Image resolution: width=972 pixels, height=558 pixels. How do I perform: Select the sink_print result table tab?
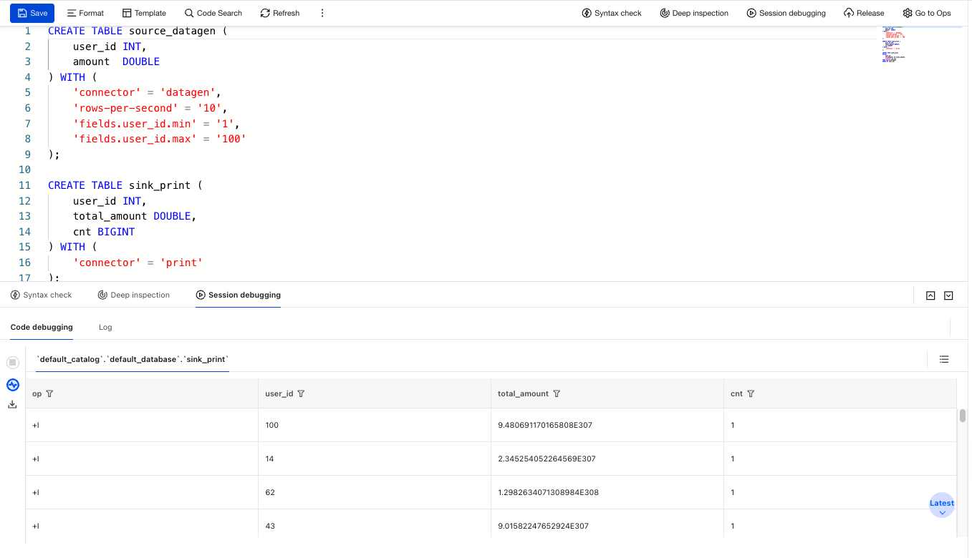(x=133, y=359)
